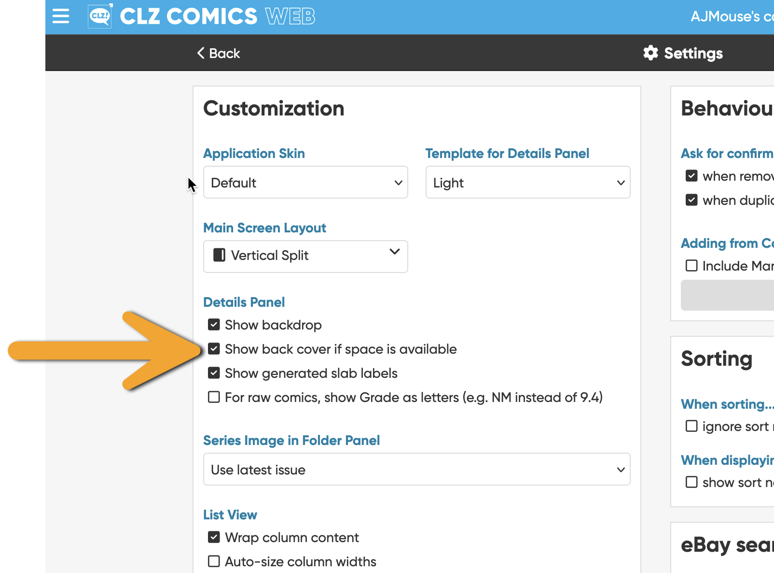This screenshot has width=774, height=573.
Task: Toggle Show back cover if space available
Action: coord(214,349)
